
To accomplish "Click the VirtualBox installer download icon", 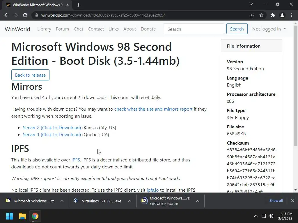I will pos(76,201).
